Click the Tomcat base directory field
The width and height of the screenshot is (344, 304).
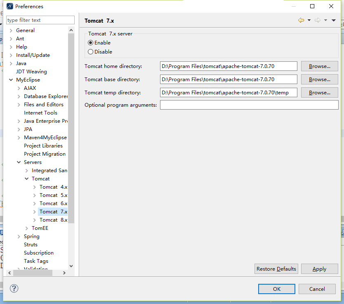tap(229, 79)
